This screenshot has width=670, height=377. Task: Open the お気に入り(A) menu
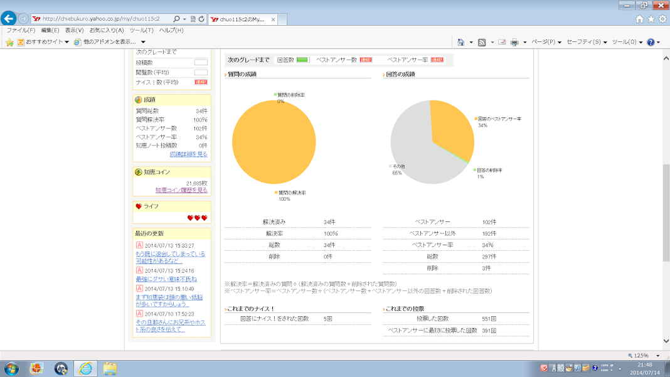pos(107,30)
